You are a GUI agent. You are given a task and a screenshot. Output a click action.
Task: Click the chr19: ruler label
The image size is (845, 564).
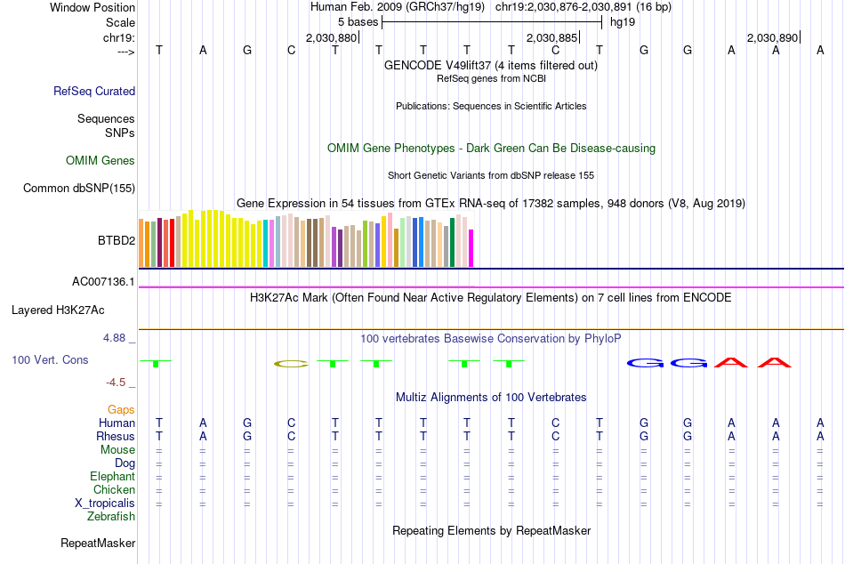(x=118, y=37)
